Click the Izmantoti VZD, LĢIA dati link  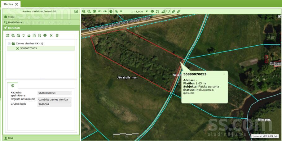pos(265,136)
